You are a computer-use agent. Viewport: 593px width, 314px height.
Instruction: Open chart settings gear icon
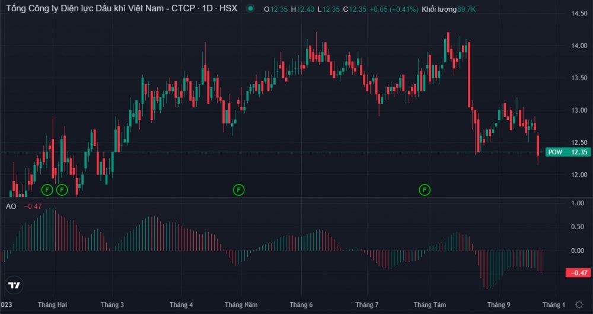tap(579, 305)
